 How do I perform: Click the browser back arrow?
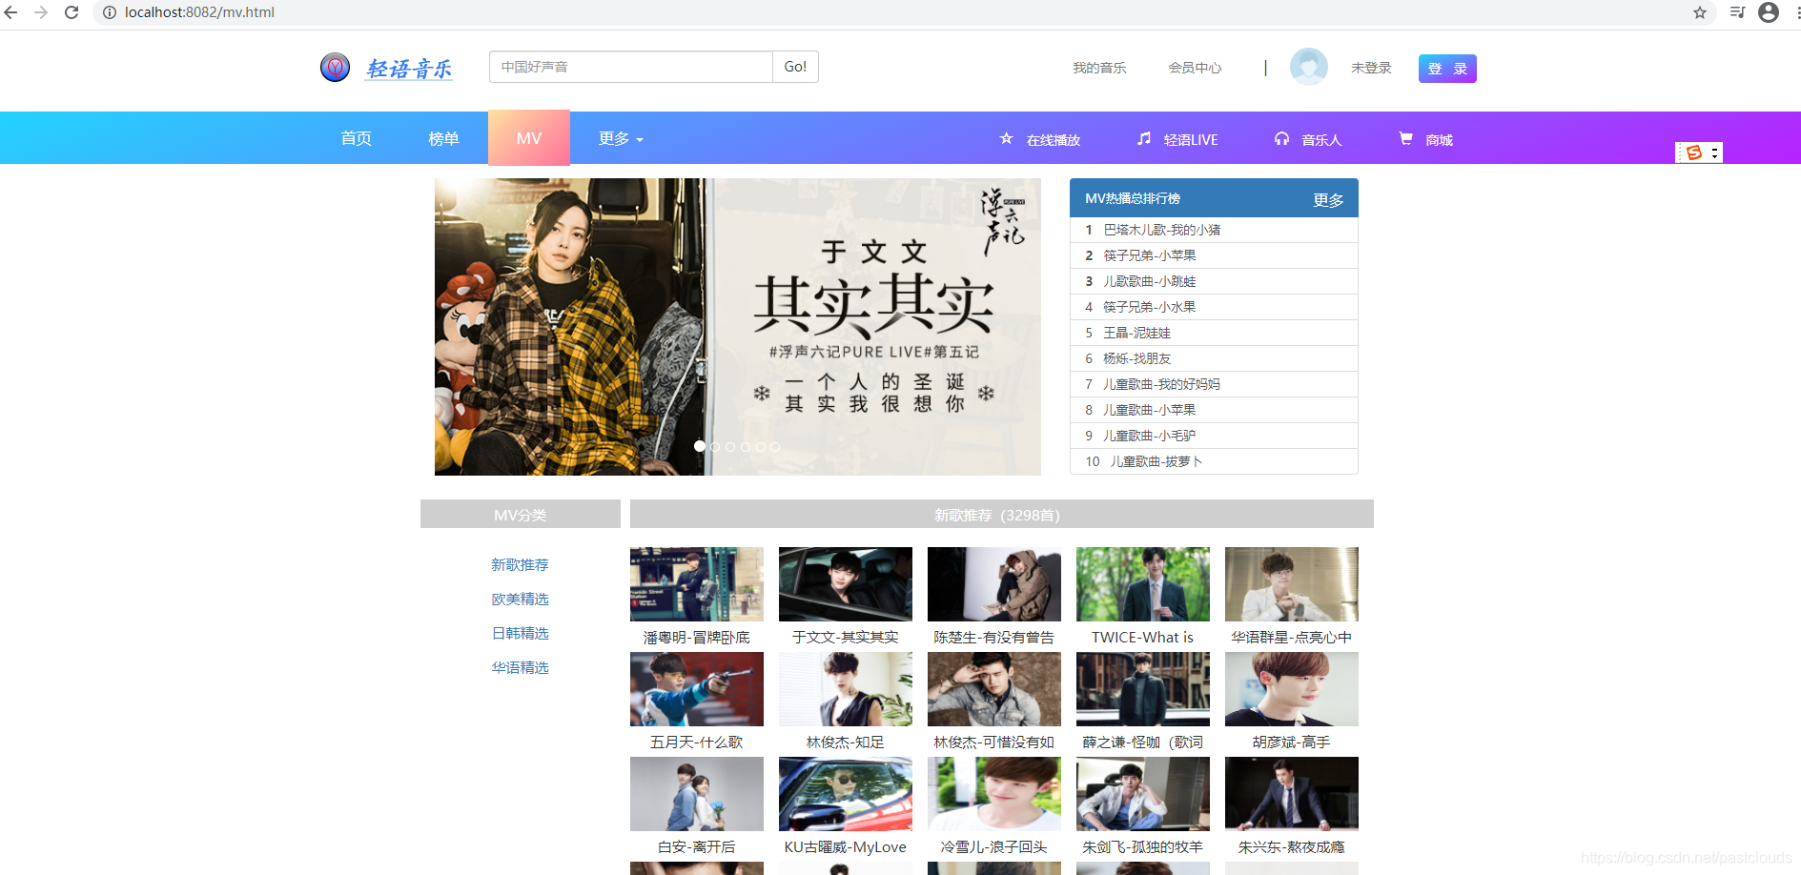click(11, 12)
